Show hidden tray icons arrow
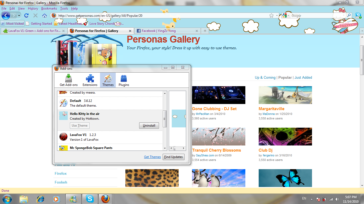The height and width of the screenshot is (204, 364). (x=311, y=199)
